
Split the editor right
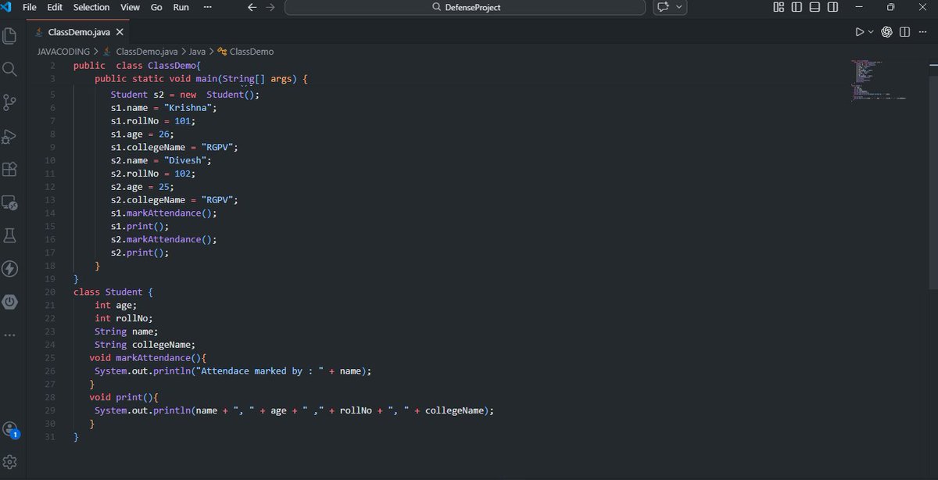pos(904,32)
